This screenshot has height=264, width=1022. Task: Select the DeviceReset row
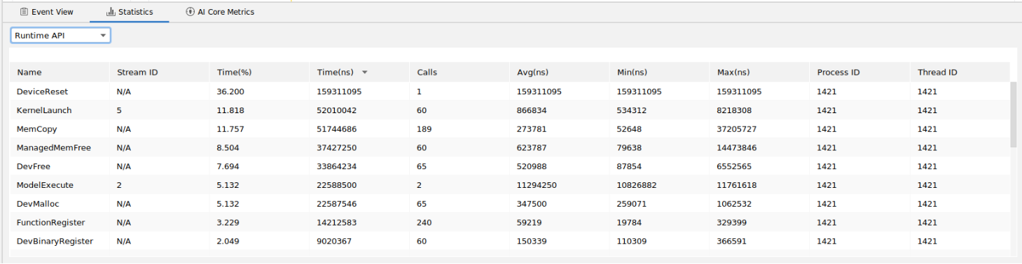510,91
